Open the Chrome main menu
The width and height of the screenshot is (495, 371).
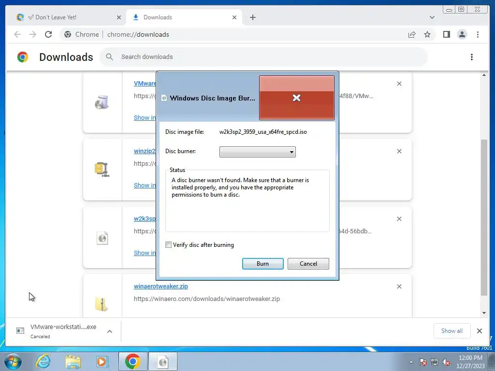(478, 34)
